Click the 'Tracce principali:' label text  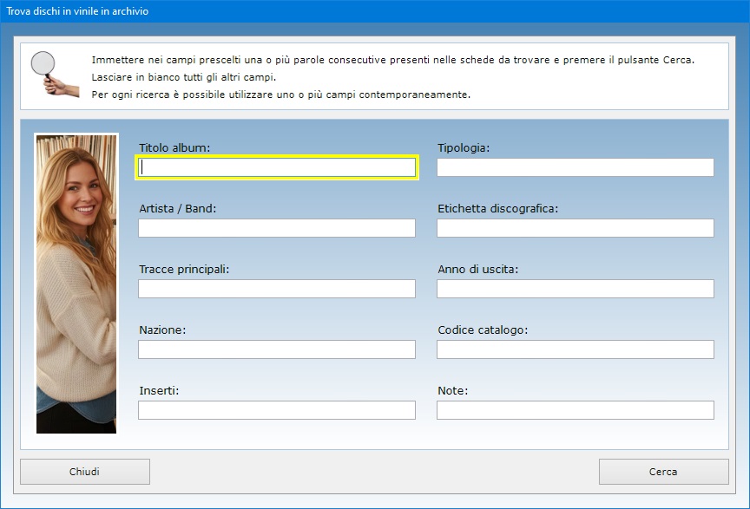click(184, 270)
